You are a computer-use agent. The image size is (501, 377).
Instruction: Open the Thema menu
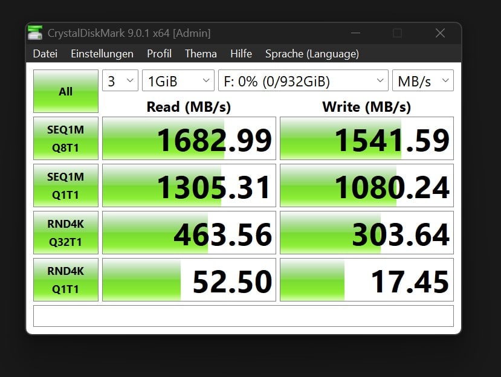tap(201, 54)
